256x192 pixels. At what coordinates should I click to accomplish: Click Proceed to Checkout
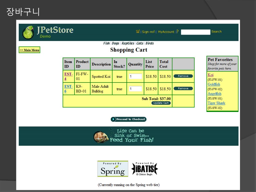click(128, 119)
